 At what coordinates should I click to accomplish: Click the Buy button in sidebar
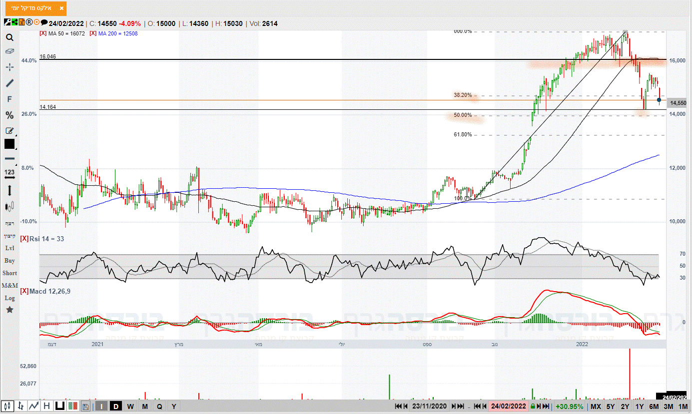pos(9,261)
